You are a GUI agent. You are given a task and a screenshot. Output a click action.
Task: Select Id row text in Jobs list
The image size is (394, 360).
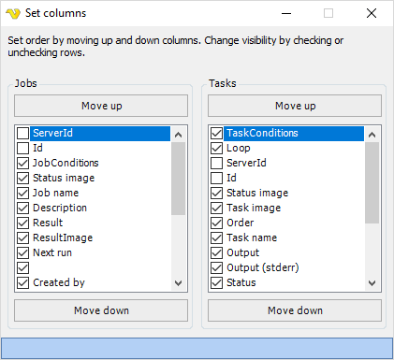tap(37, 148)
